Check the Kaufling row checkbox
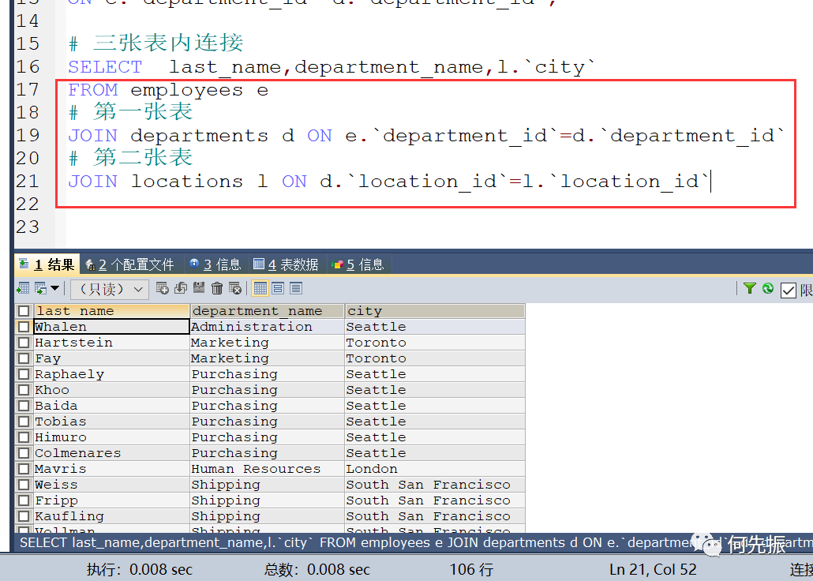 (x=24, y=516)
